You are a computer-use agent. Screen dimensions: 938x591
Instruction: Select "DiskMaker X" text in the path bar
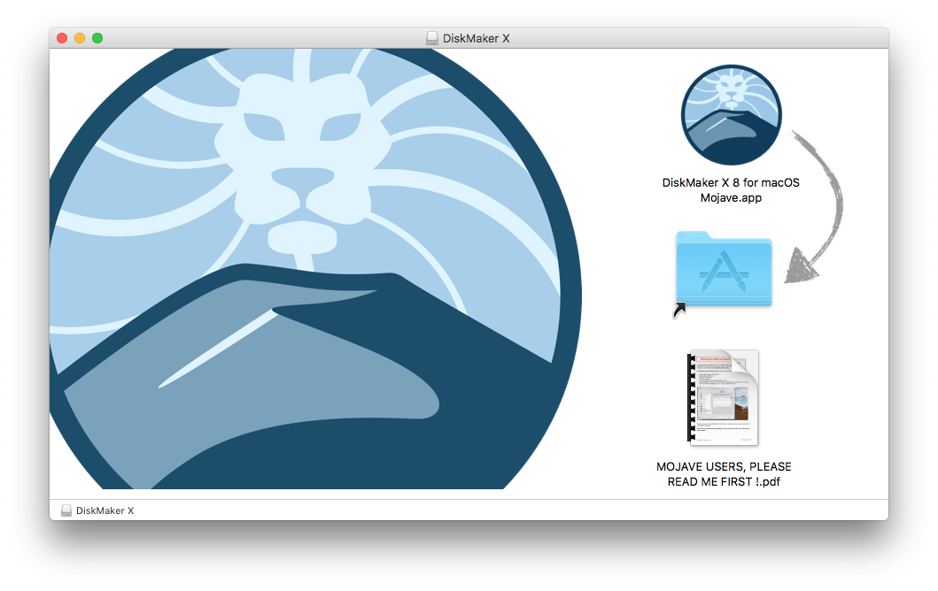click(105, 510)
